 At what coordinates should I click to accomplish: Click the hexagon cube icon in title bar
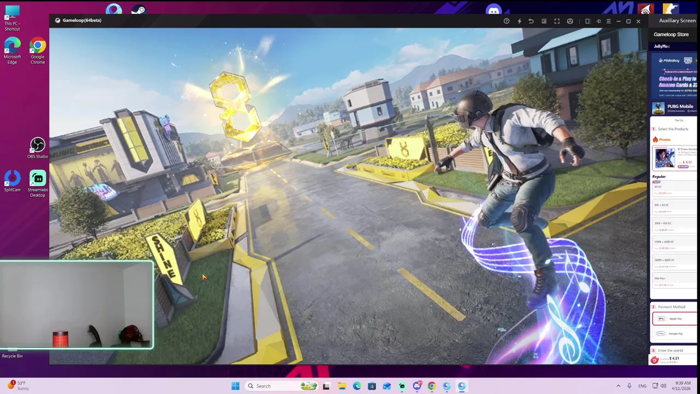[570, 21]
